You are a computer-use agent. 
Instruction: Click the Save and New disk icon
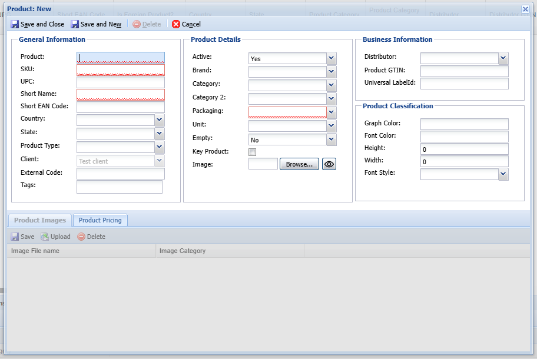click(74, 24)
